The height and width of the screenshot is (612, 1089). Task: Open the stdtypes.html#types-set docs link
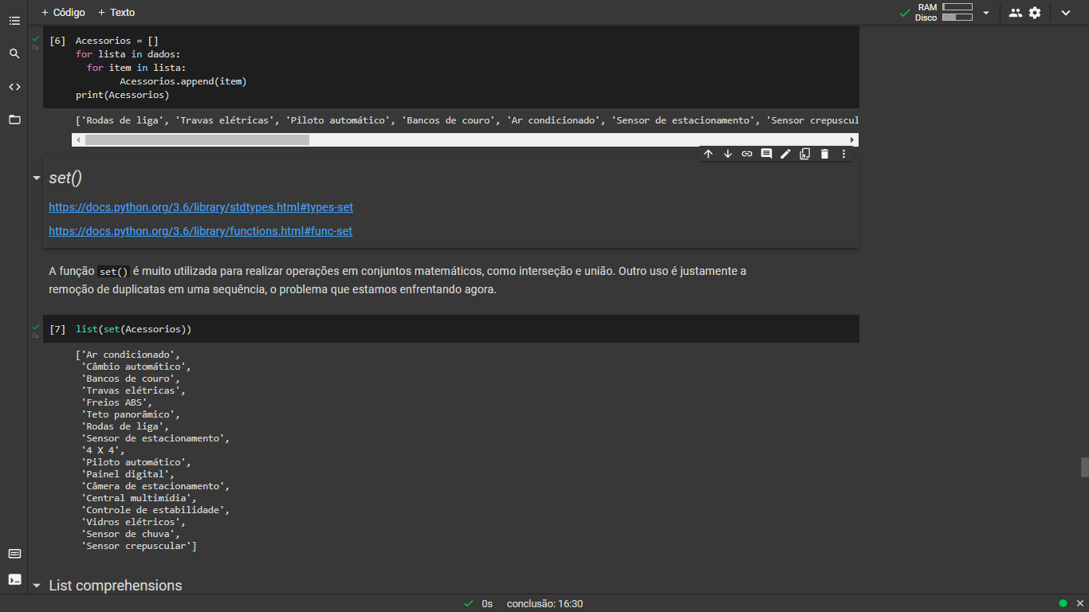[x=201, y=207]
